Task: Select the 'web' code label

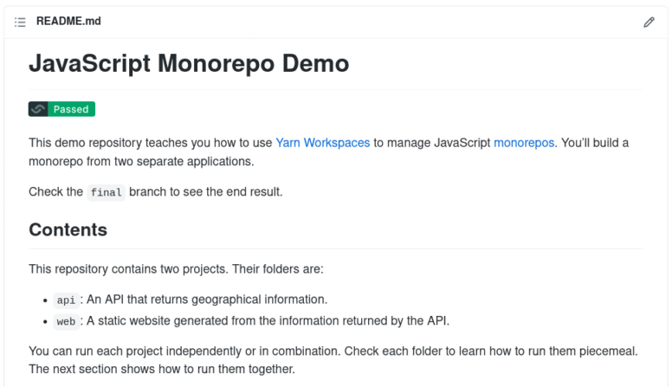Action: (66, 321)
